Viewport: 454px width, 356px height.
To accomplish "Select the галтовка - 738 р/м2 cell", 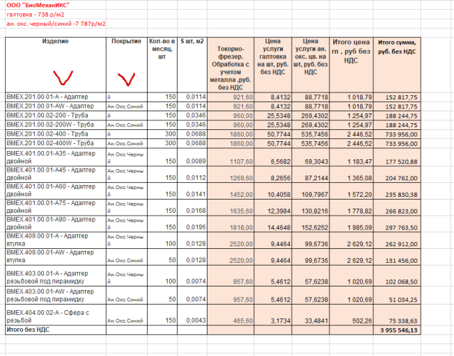I will click(x=36, y=15).
